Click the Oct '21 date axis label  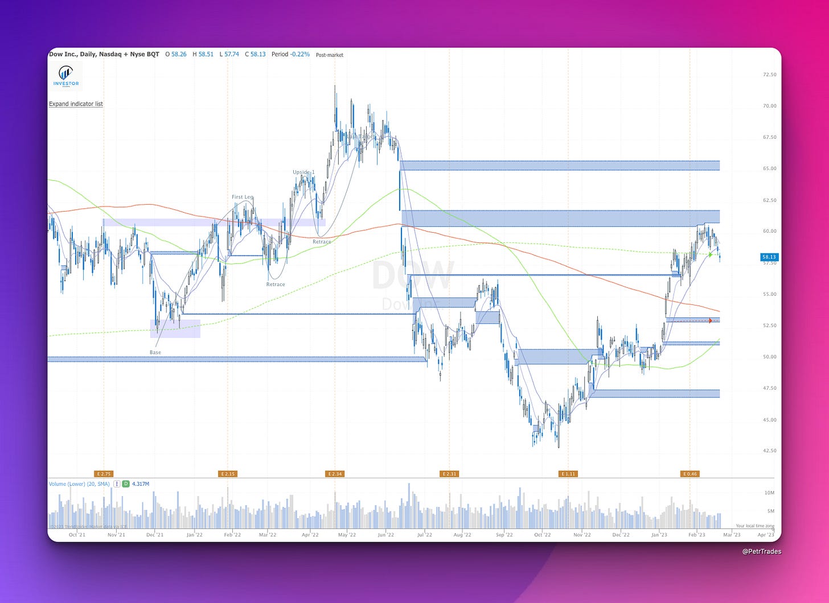pos(77,535)
